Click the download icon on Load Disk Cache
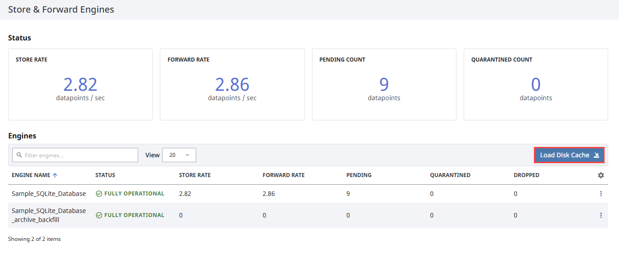 pos(596,155)
